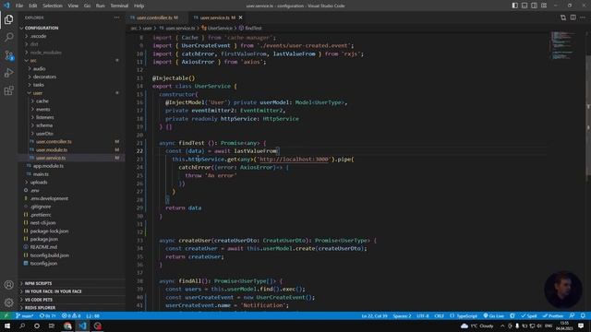The image size is (591, 332).
Task: Toggle Prettier formatter in status bar
Action: [x=553, y=315]
